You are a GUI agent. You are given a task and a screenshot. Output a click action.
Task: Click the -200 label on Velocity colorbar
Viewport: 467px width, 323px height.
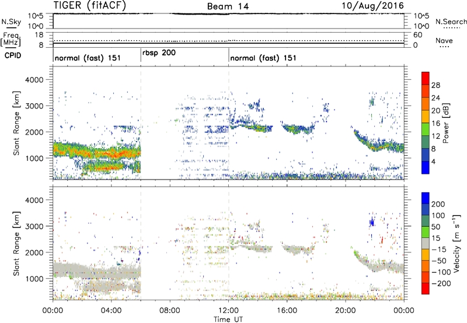pos(441,283)
